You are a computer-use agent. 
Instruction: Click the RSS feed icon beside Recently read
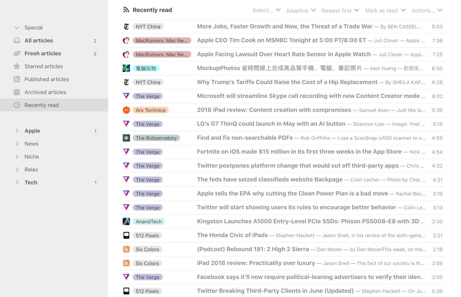(x=126, y=10)
